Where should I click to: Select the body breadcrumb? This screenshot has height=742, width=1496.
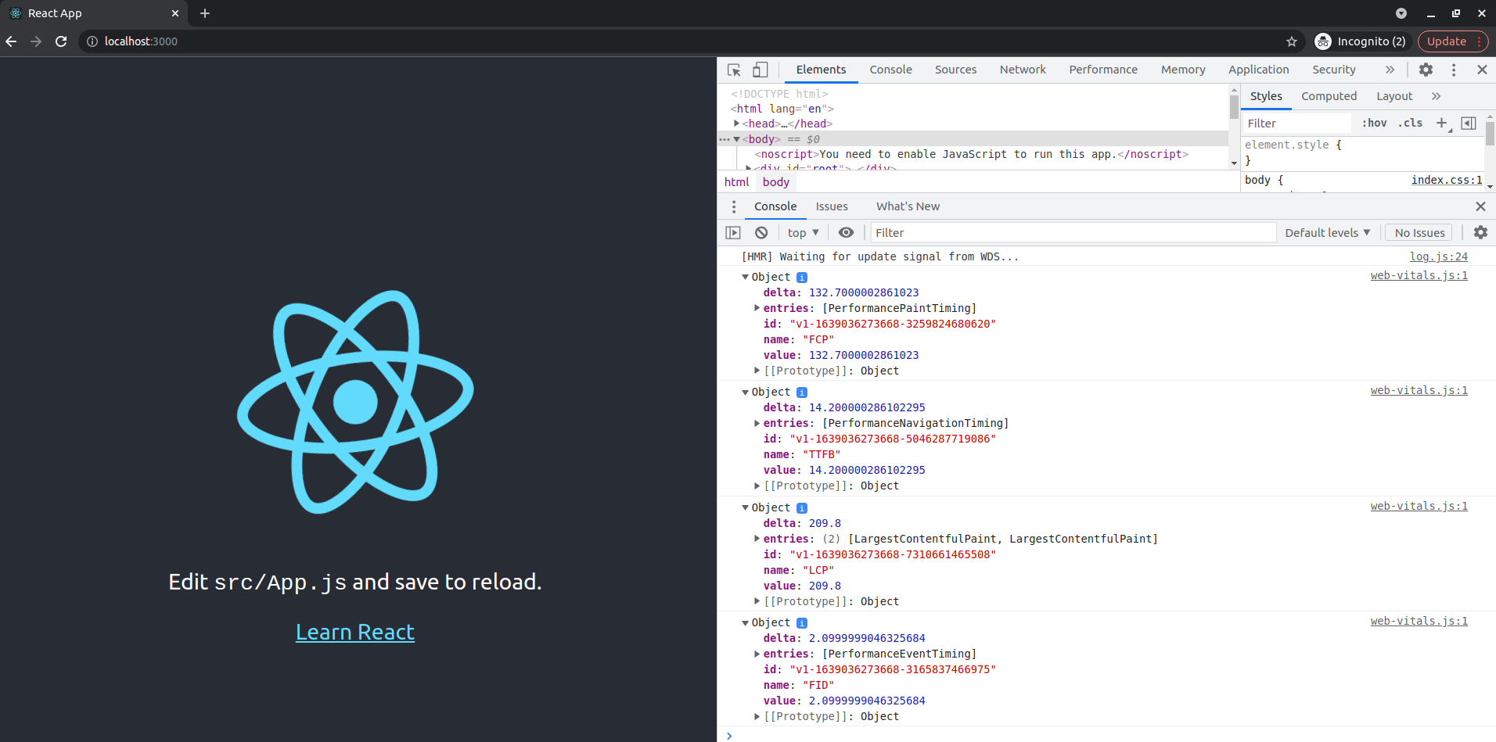(x=775, y=181)
